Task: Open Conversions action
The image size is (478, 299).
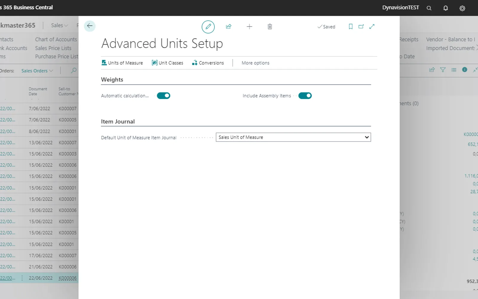Action: [208, 63]
